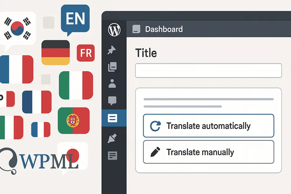Click the Title heading text
Image resolution: width=291 pixels, height=194 pixels.
[146, 53]
